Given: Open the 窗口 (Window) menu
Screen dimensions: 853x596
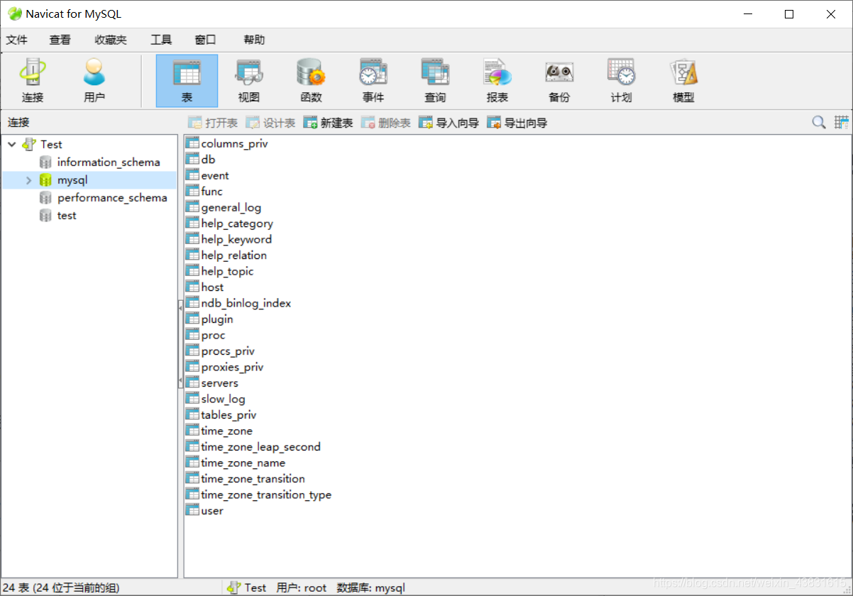Looking at the screenshot, I should coord(205,40).
